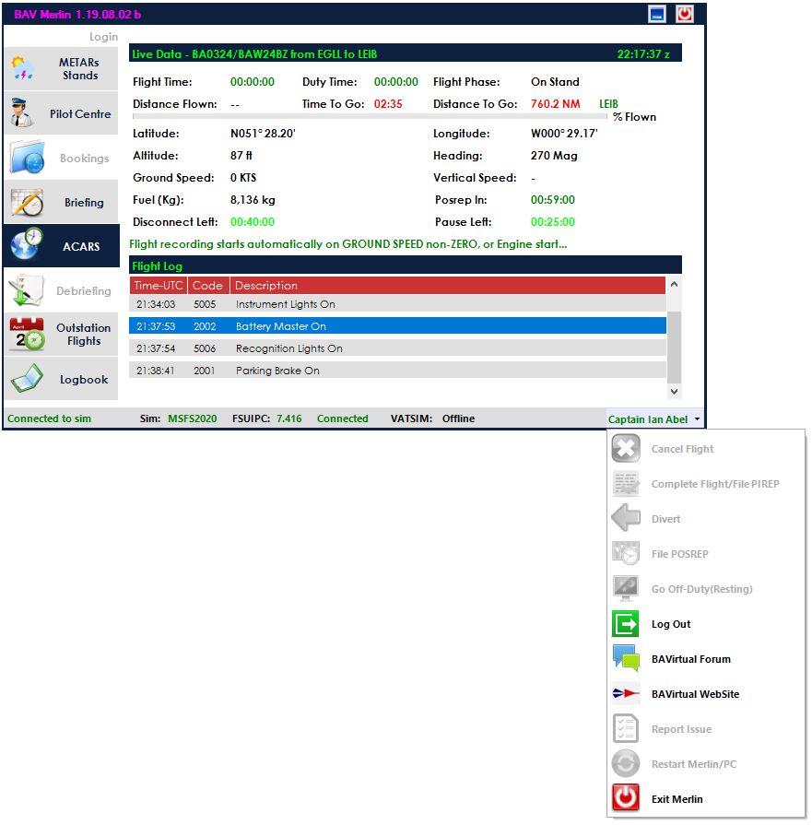The height and width of the screenshot is (825, 812).
Task: Click the green LEIB destination code
Action: pos(608,103)
